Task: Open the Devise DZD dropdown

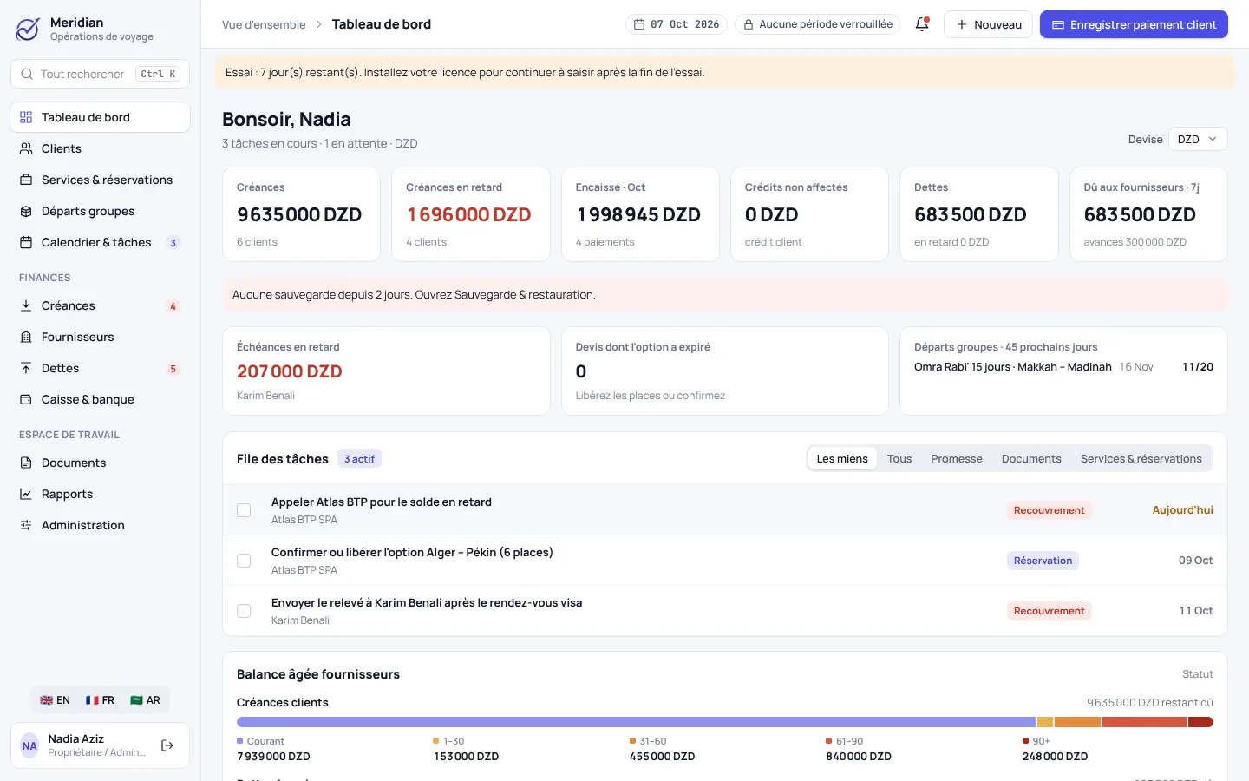Action: click(1198, 139)
